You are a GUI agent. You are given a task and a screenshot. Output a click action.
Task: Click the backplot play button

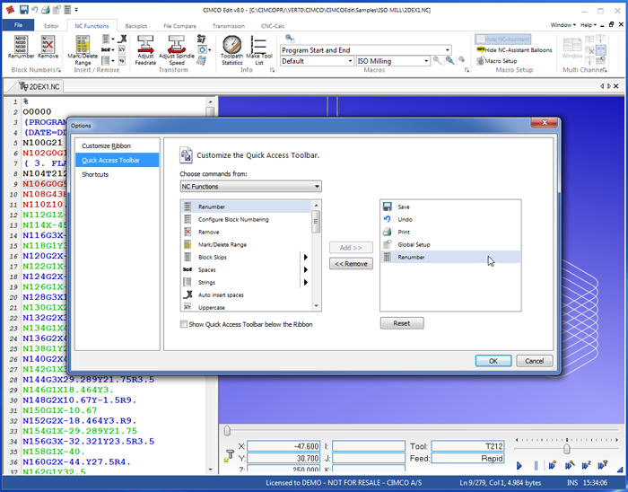coord(519,466)
